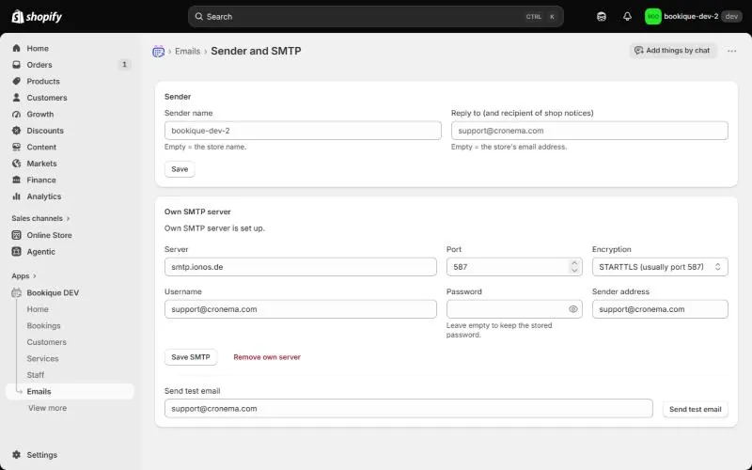Click the Orders count badge 1
The width and height of the screenshot is (752, 470).
pyautogui.click(x=124, y=64)
